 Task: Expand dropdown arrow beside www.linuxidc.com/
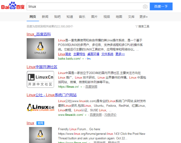[85, 115]
